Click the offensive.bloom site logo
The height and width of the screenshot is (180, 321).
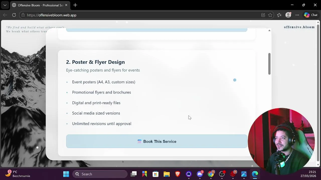click(x=299, y=27)
